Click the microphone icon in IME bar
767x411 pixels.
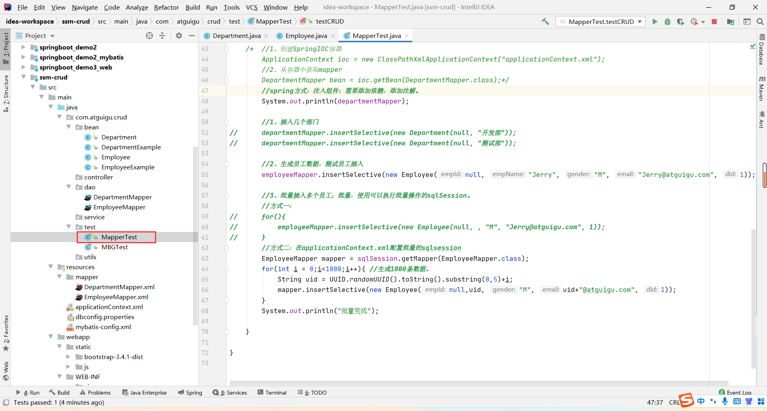pyautogui.click(x=725, y=401)
